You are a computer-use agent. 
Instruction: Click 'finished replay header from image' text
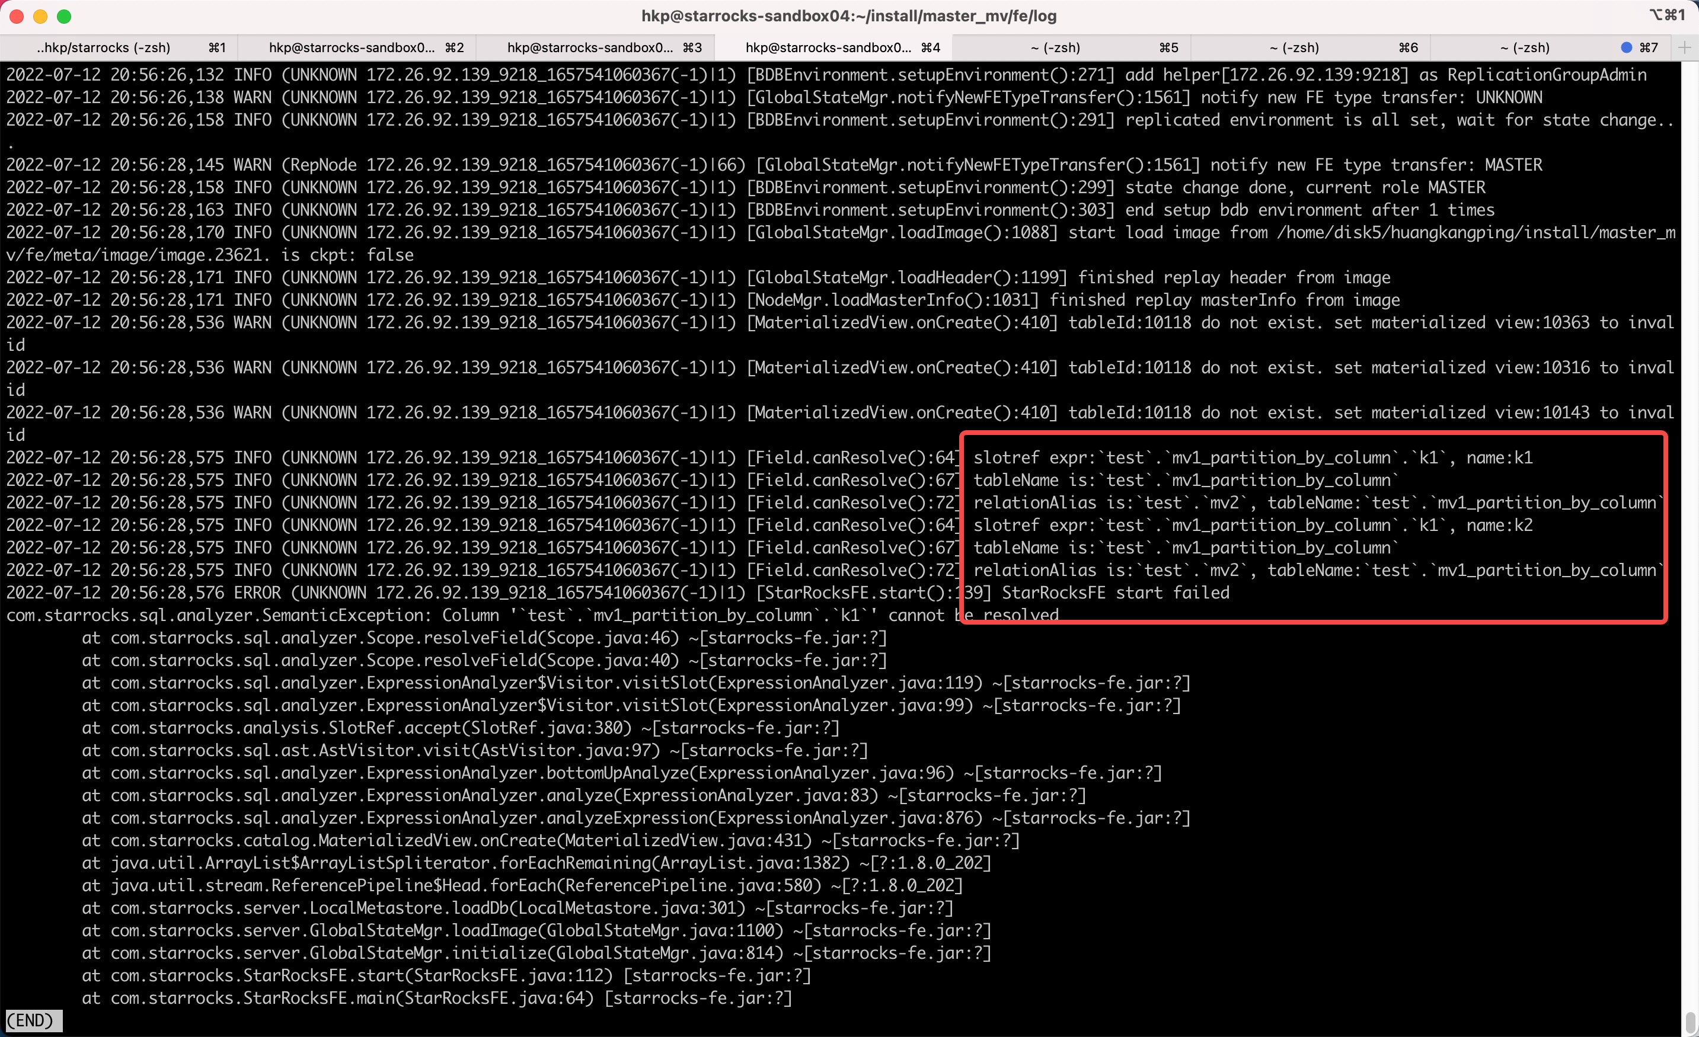(x=1234, y=277)
